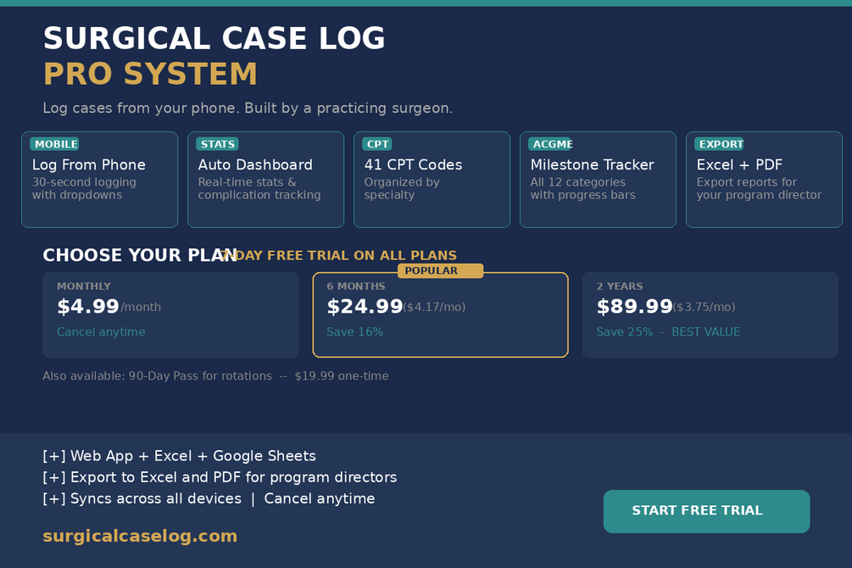This screenshot has height=568, width=852.
Task: Open the Milestone Tracker feature card
Action: click(599, 180)
